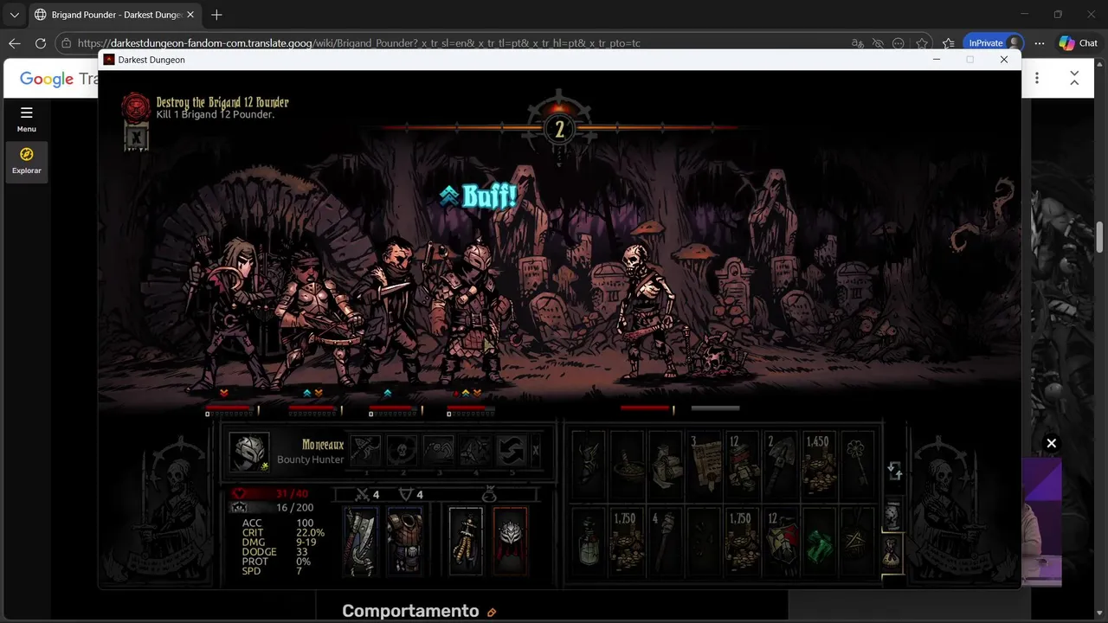Select the Brigand Pounder browser tab
Image resolution: width=1108 pixels, height=623 pixels.
115,15
